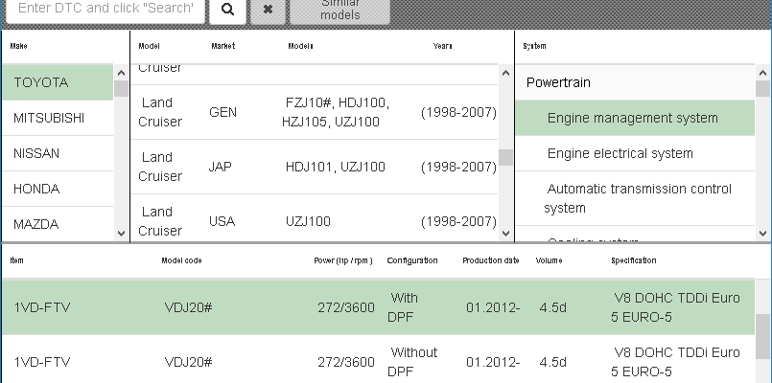
Task: Click the Volume column header
Action: 549,260
